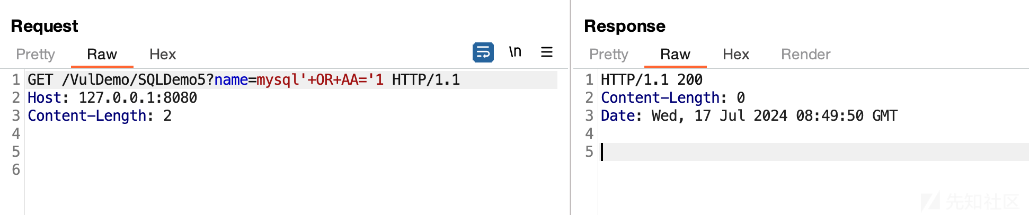Image resolution: width=1029 pixels, height=215 pixels.
Task: Click the HTTP/1.1 200 status line
Action: pyautogui.click(x=652, y=80)
